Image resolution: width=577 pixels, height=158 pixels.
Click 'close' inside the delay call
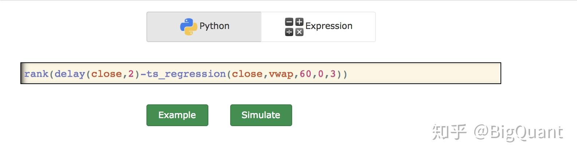[x=106, y=74]
